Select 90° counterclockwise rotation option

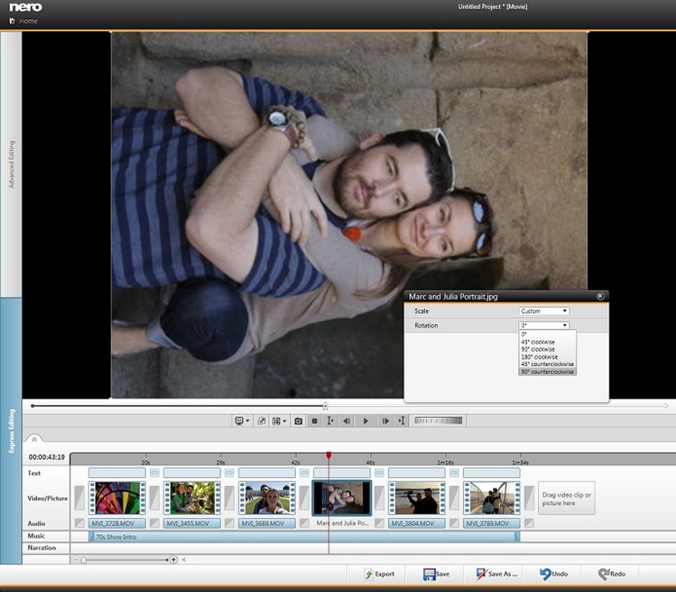[548, 372]
